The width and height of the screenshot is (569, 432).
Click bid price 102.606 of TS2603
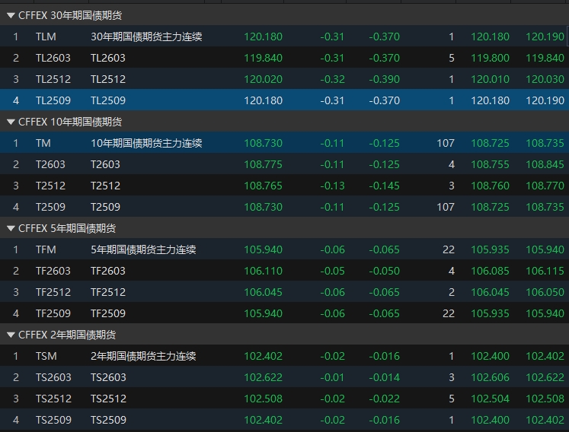(490, 378)
